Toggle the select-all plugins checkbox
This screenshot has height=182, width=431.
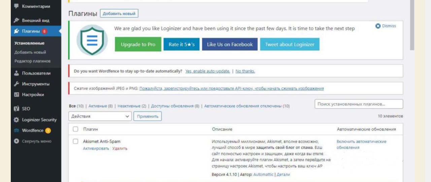(75, 129)
